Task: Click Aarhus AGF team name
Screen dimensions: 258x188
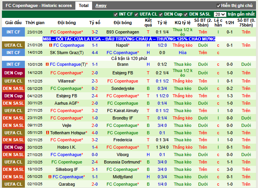Action: coord(67,103)
